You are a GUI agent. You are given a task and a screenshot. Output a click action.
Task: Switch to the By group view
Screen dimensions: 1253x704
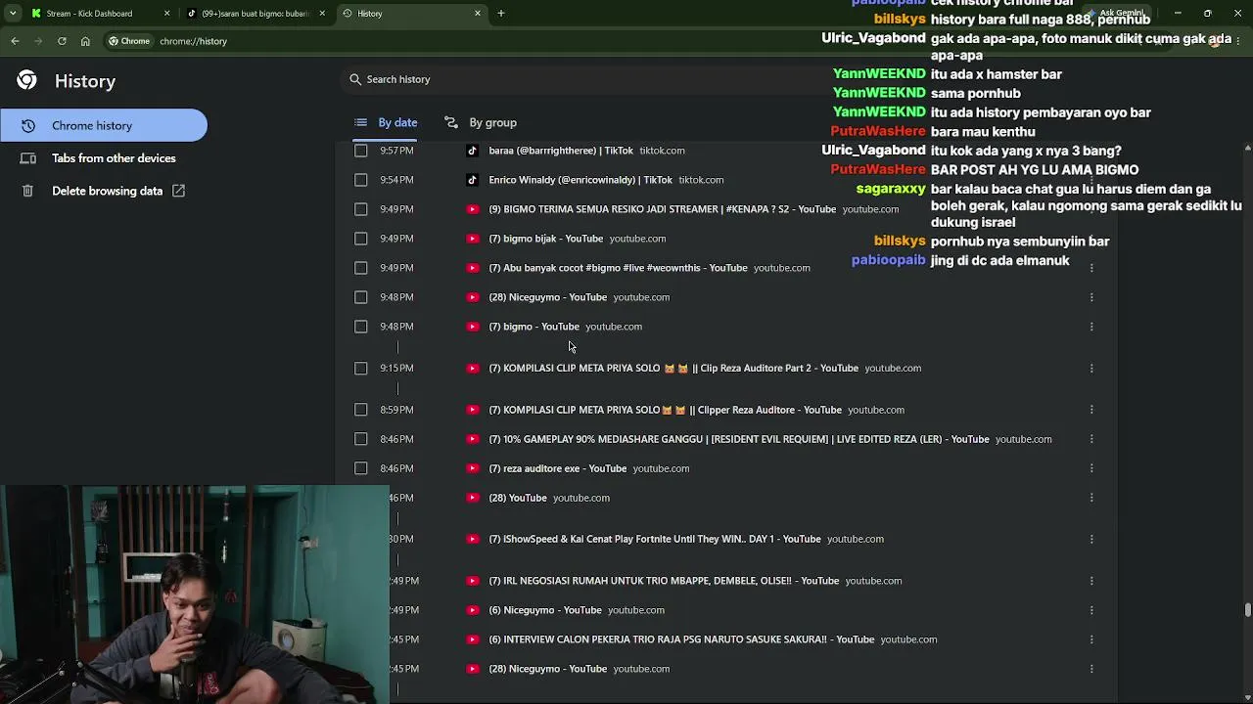click(x=480, y=122)
